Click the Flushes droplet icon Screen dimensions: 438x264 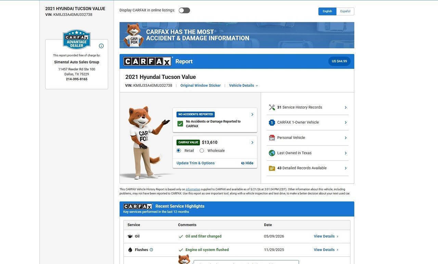(x=130, y=250)
